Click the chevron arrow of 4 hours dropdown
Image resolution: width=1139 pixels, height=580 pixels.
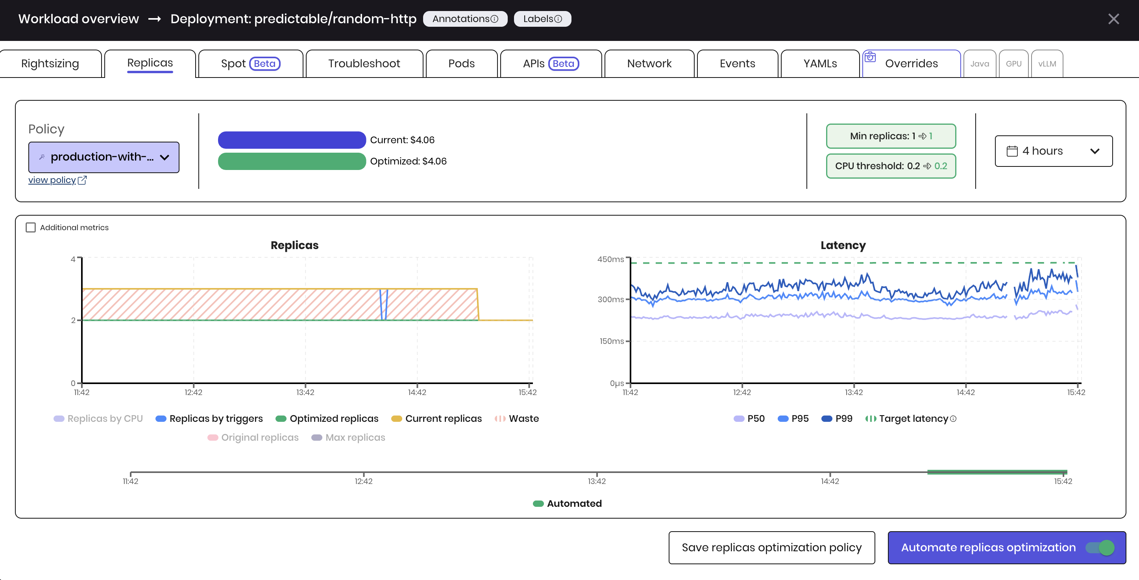1095,151
